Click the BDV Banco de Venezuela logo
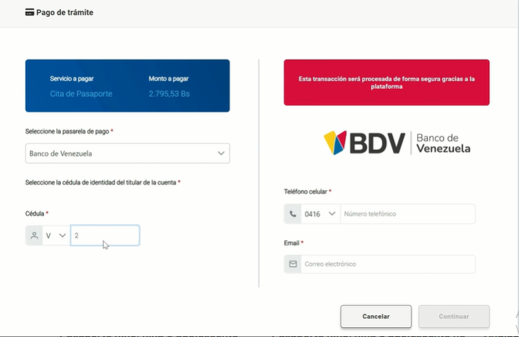 tap(397, 143)
